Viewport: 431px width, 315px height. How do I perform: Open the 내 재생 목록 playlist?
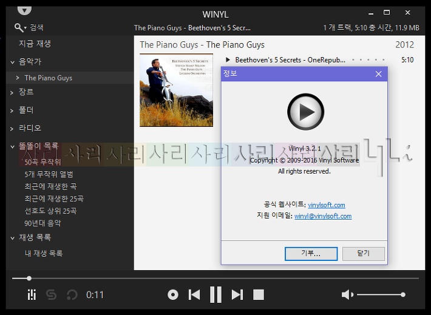click(44, 253)
